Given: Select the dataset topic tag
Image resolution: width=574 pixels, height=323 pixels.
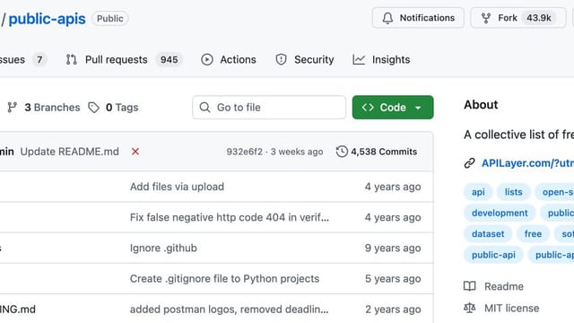Looking at the screenshot, I should (x=488, y=233).
